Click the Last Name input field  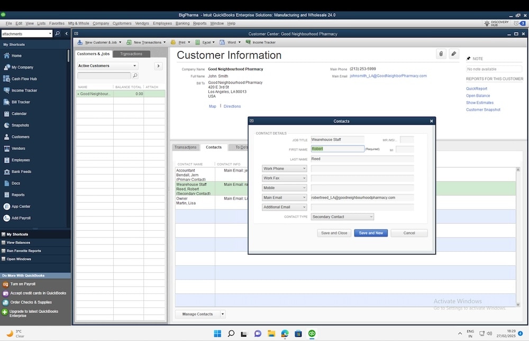[x=362, y=159]
